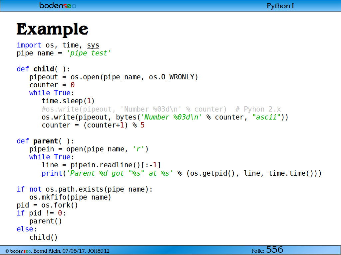This screenshot has height=255, width=341.
Task: Click the 'child()' call at the bottom
Action: coord(44,237)
